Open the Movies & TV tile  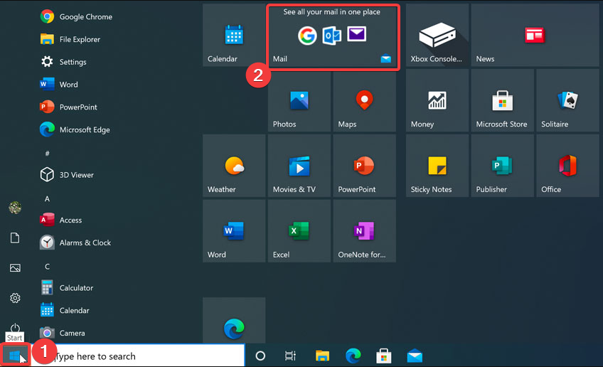click(299, 166)
